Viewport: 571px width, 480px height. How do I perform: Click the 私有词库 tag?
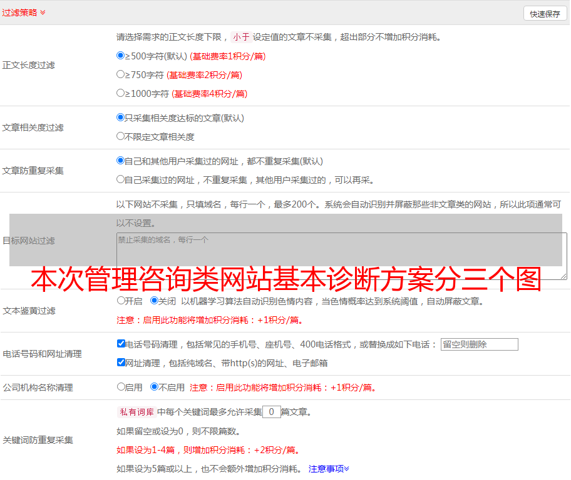tap(135, 412)
